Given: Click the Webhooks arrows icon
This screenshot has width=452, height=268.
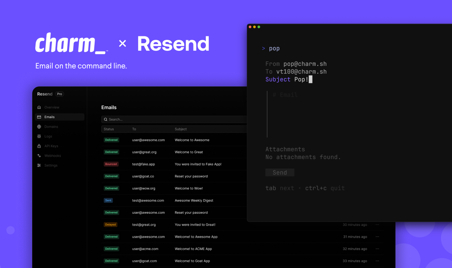Looking at the screenshot, I should pyautogui.click(x=39, y=156).
